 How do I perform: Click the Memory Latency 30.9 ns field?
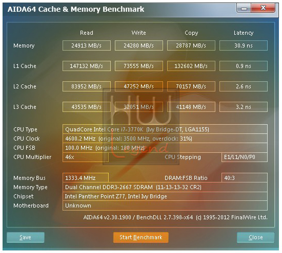(244, 45)
